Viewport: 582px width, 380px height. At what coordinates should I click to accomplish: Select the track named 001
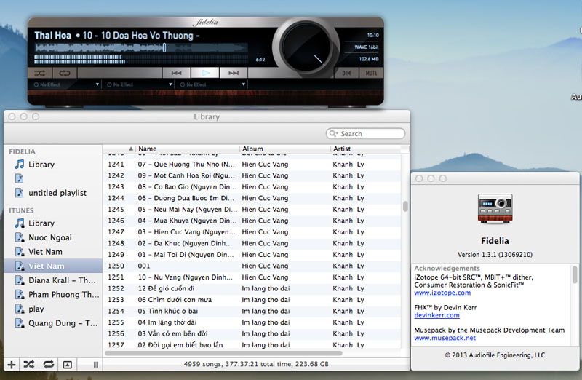coord(252,266)
